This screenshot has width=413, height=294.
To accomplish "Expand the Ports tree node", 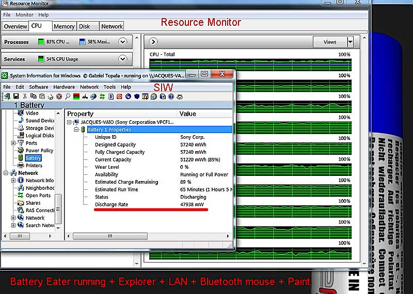I will coord(13,143).
